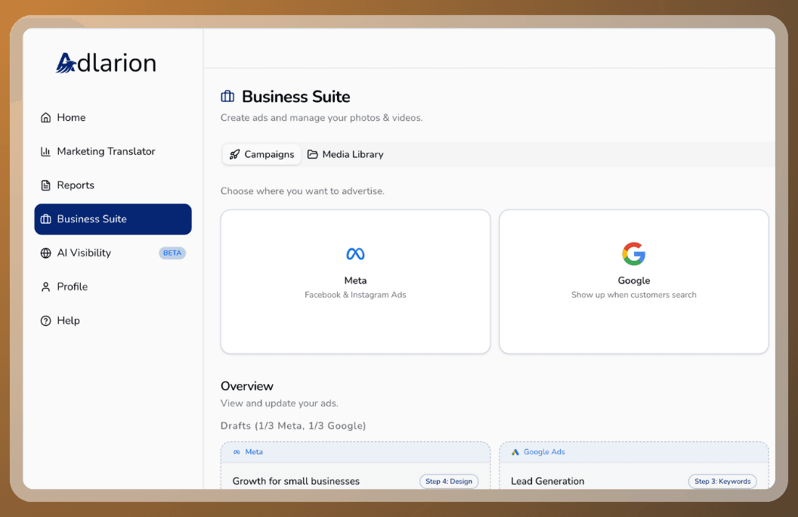Open the Profile page
The image size is (798, 517).
[x=113, y=287]
